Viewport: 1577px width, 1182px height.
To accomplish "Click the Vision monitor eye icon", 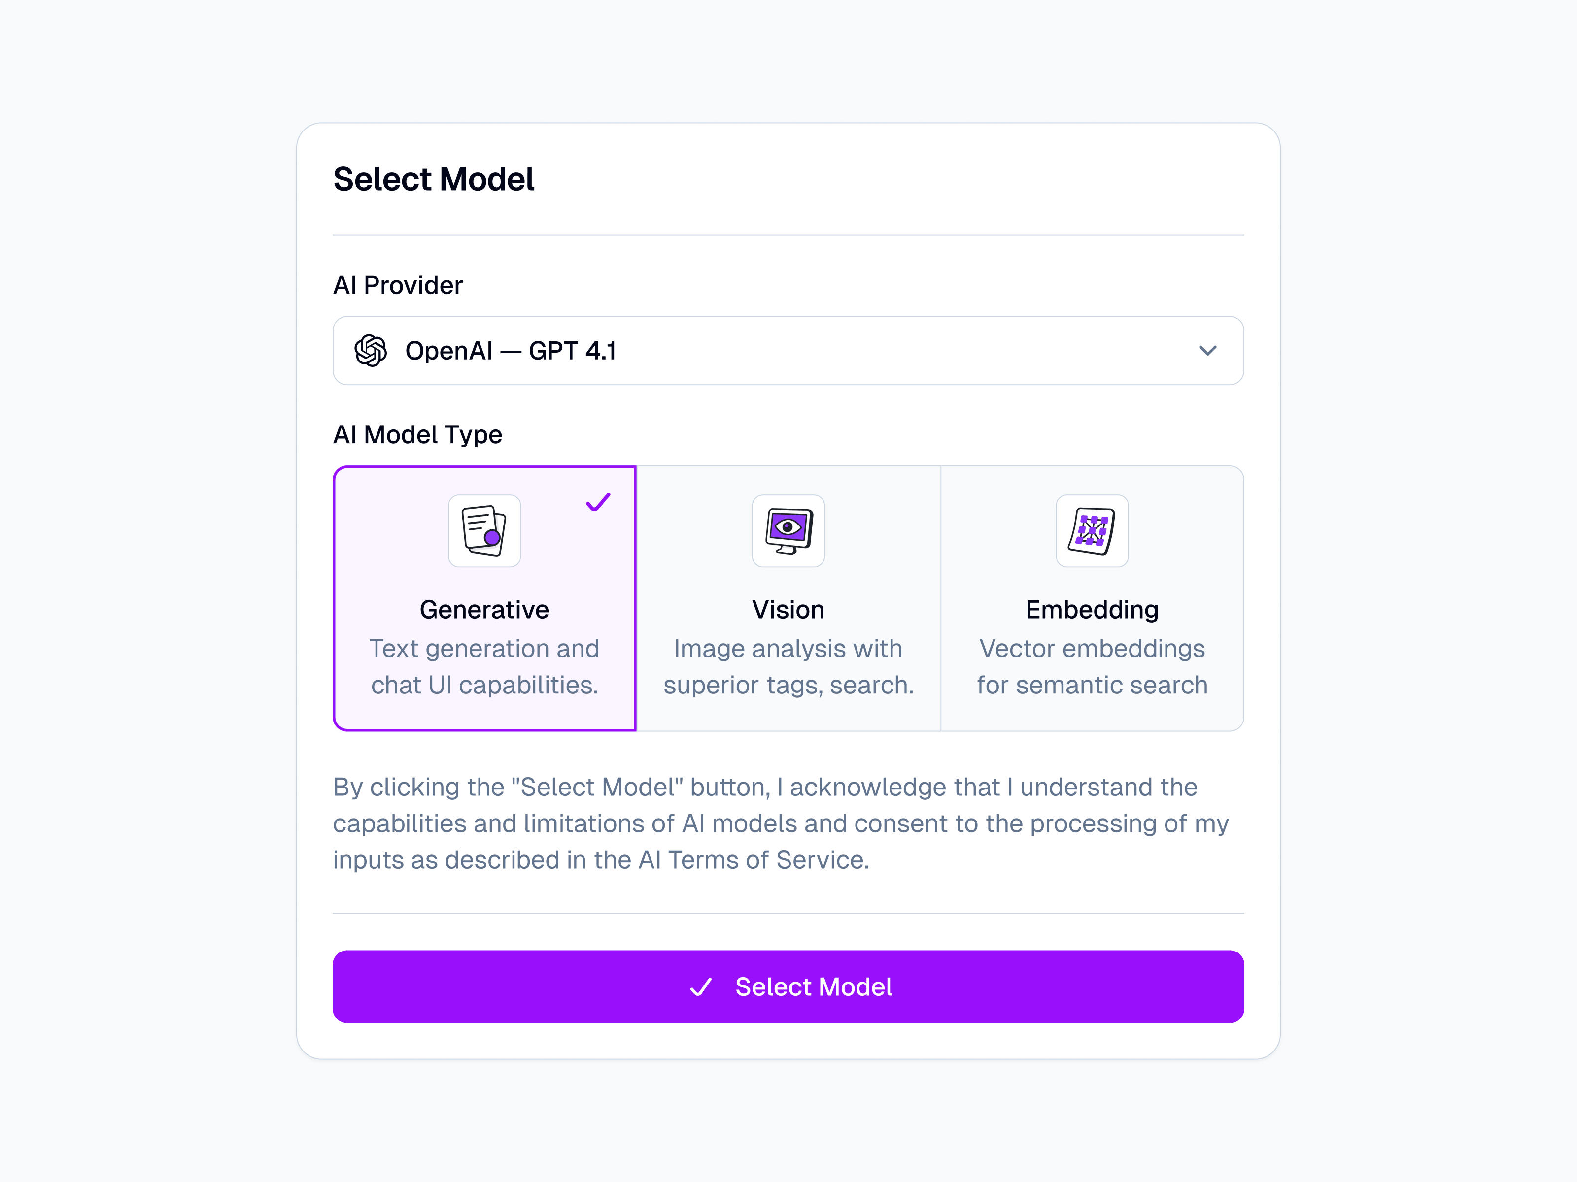I will 788,531.
